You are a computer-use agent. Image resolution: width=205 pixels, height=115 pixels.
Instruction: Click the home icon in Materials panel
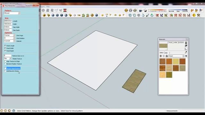click(x=167, y=56)
